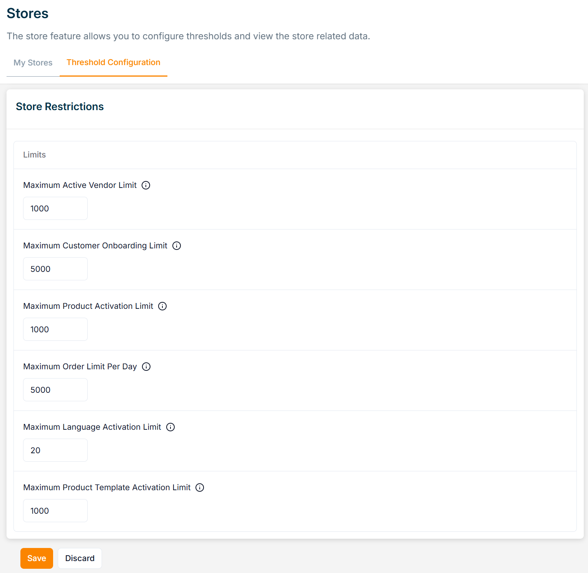Focus the Language Activation Limit field
The height and width of the screenshot is (573, 588).
(55, 450)
